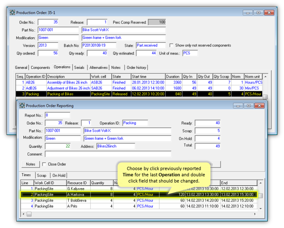
Task: Select the Packing operation ID cell
Action: point(36,94)
